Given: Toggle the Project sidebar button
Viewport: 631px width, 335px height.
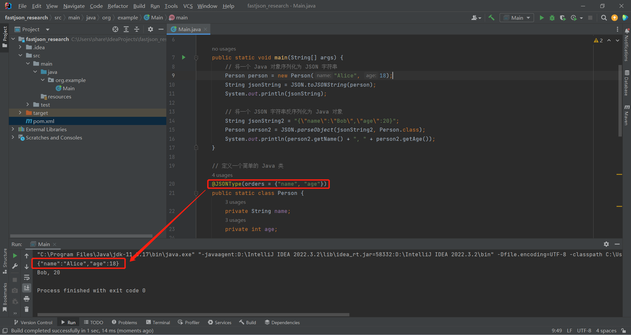Looking at the screenshot, I should point(5,37).
